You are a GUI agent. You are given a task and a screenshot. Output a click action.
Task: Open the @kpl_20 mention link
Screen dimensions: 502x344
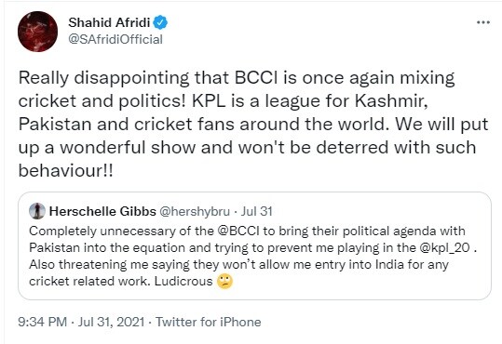pyautogui.click(x=444, y=247)
